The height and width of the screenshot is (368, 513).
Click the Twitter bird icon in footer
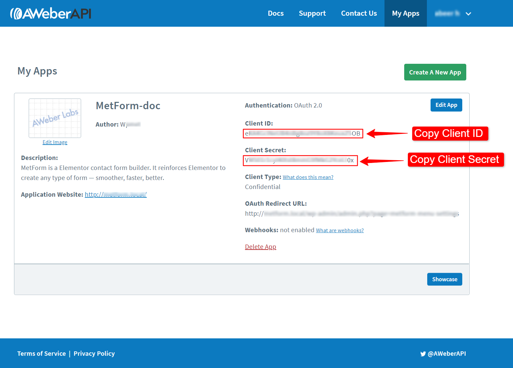(x=423, y=353)
